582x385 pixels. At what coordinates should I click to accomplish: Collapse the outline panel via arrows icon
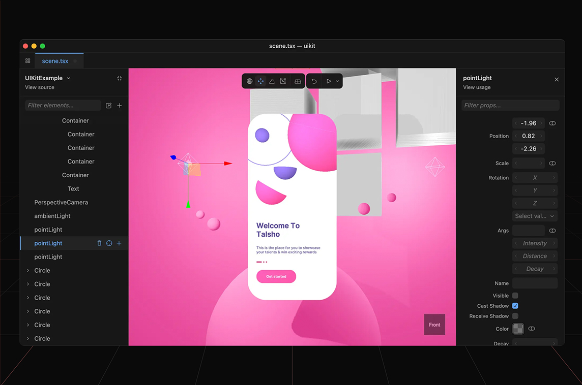[119, 78]
